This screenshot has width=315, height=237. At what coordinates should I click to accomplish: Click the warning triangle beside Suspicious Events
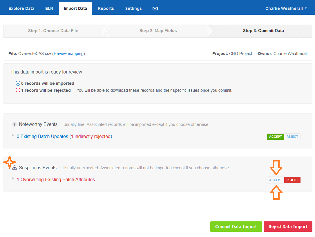pyautogui.click(x=14, y=168)
